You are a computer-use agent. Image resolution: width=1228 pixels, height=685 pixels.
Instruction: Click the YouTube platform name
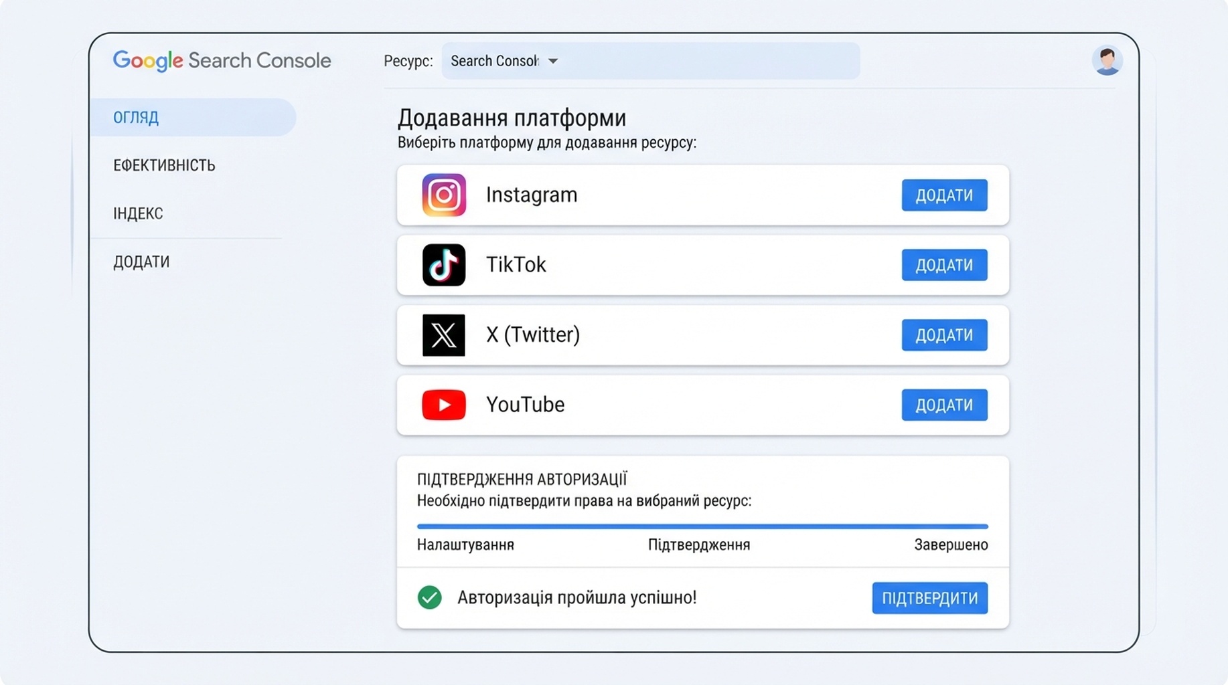click(x=526, y=405)
